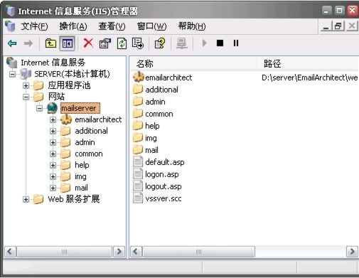Click the mailserver globe icon in tree
Image resolution: width=359 pixels, height=278 pixels.
point(52,108)
